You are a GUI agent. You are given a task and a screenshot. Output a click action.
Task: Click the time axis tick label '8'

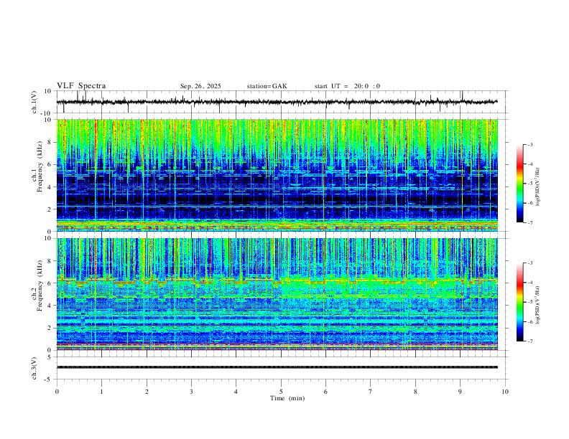point(415,392)
